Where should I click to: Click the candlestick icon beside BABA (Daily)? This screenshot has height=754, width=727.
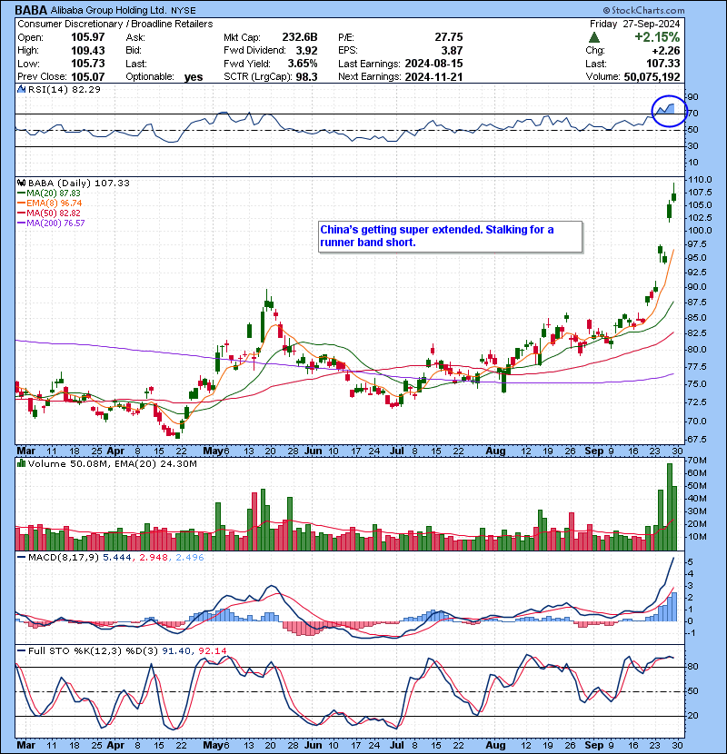(21, 184)
